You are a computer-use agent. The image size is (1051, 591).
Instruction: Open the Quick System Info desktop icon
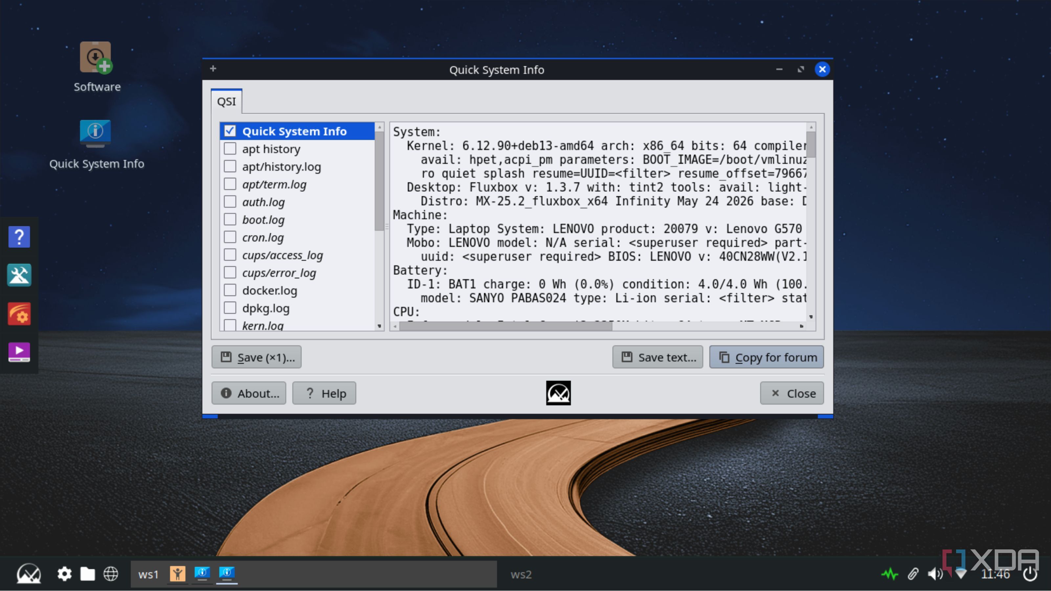96,144
